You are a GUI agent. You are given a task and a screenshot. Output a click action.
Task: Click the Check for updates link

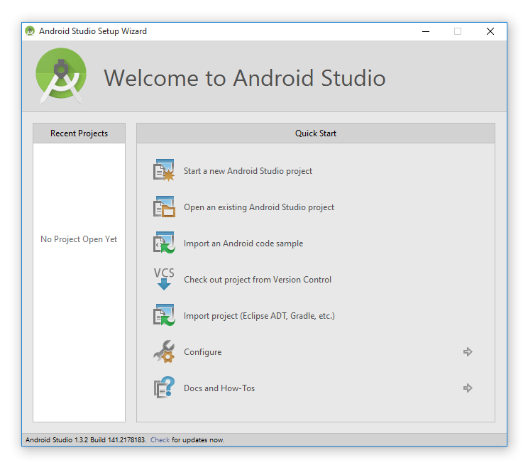[x=160, y=439]
